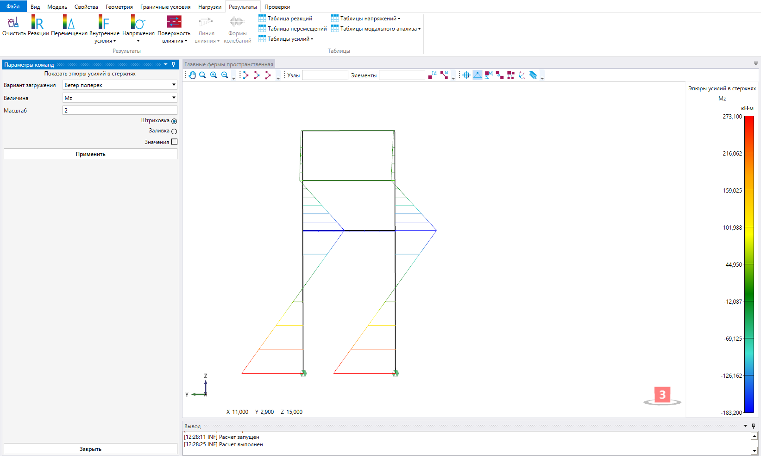
Task: Click the zoom in magnifier
Action: pyautogui.click(x=214, y=75)
